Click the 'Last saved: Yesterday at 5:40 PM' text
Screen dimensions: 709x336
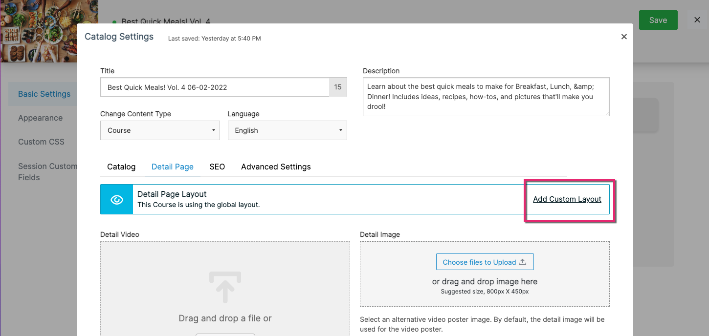tap(214, 38)
